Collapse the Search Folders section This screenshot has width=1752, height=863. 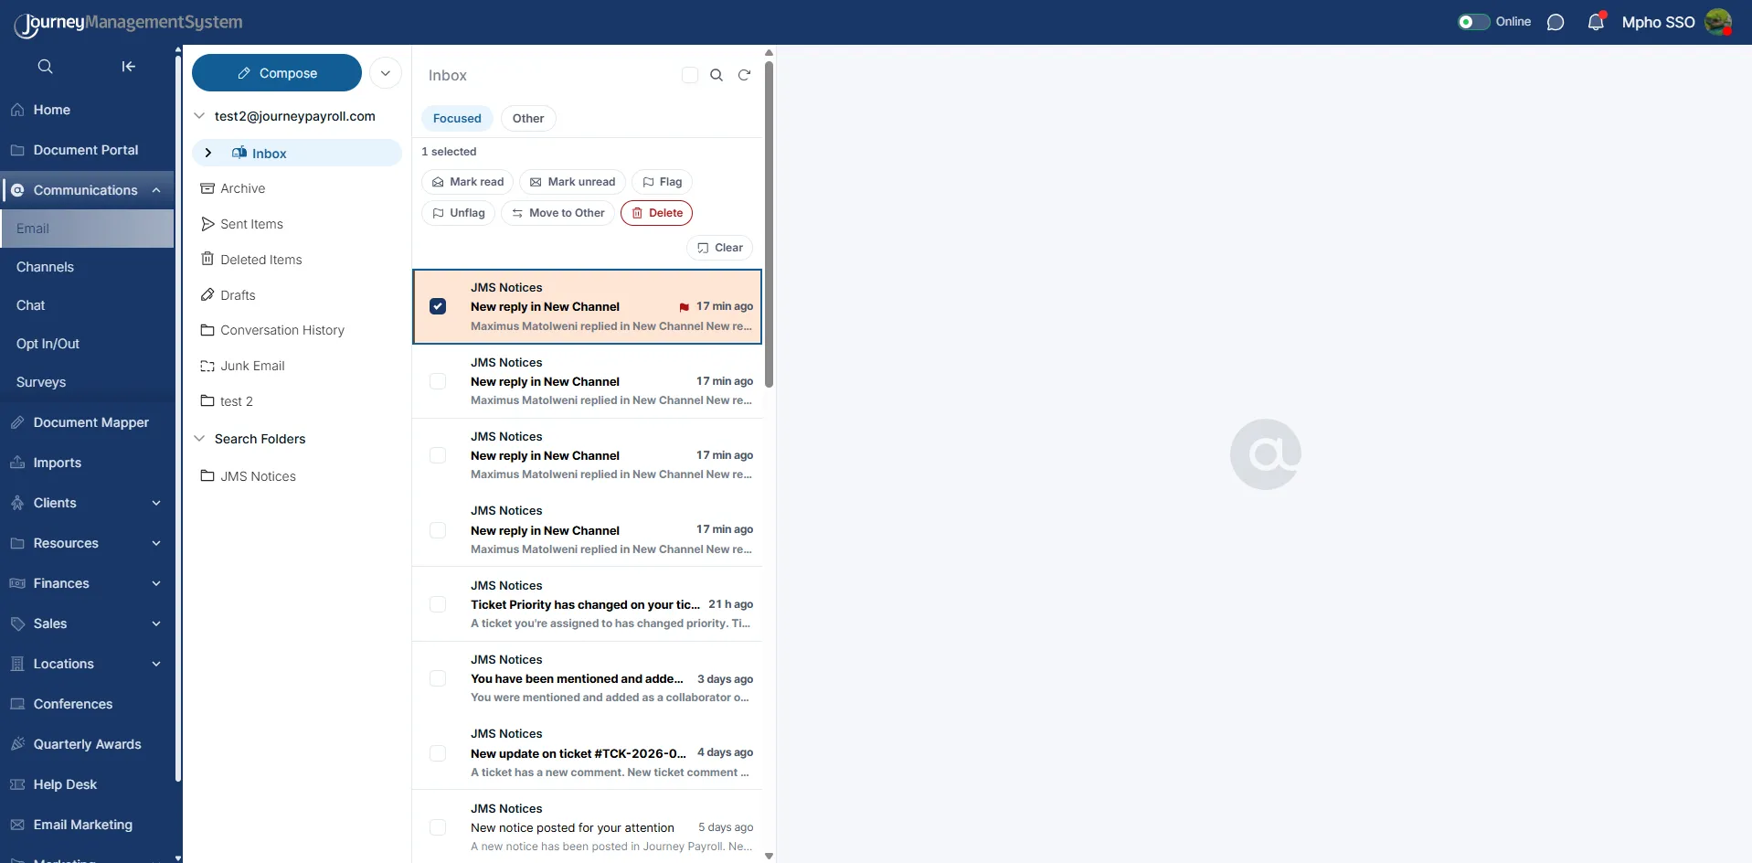(199, 439)
